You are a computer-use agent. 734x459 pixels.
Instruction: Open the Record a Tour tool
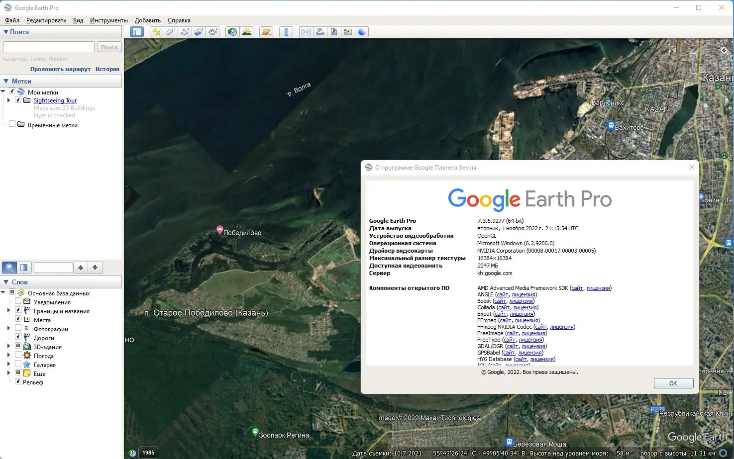point(213,31)
